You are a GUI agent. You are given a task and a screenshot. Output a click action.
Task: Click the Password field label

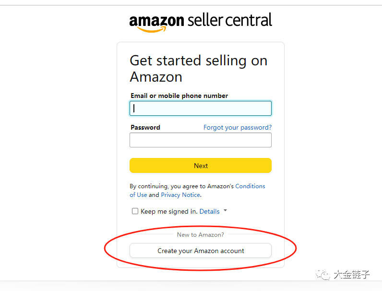pyautogui.click(x=145, y=127)
